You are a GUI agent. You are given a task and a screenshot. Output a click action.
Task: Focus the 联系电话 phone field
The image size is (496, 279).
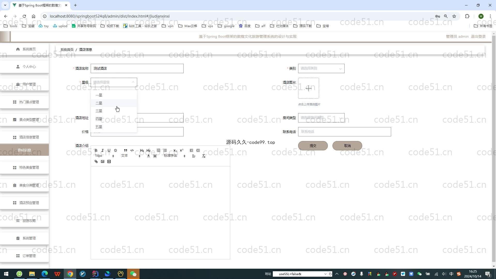point(344,132)
